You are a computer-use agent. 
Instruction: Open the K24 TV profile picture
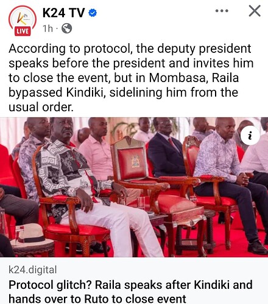click(x=23, y=21)
